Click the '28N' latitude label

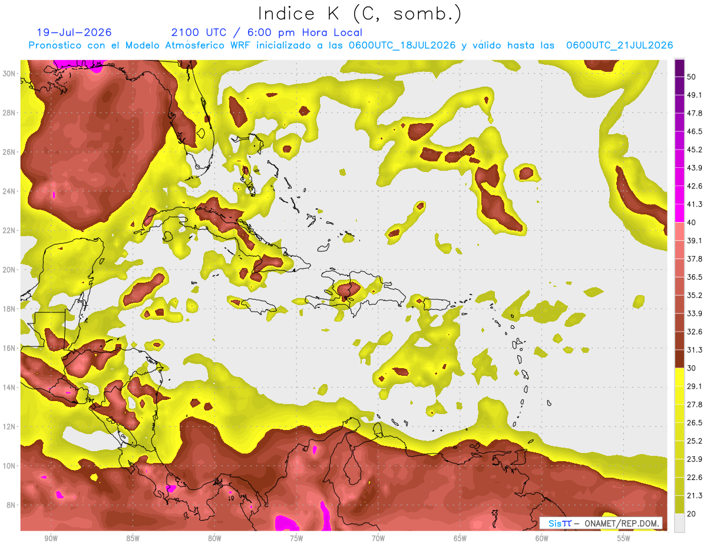[9, 112]
